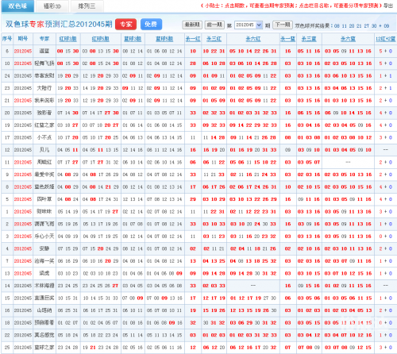Open the 2012045 issue dropdown
This screenshot has height=354, width=397.
[249, 25]
